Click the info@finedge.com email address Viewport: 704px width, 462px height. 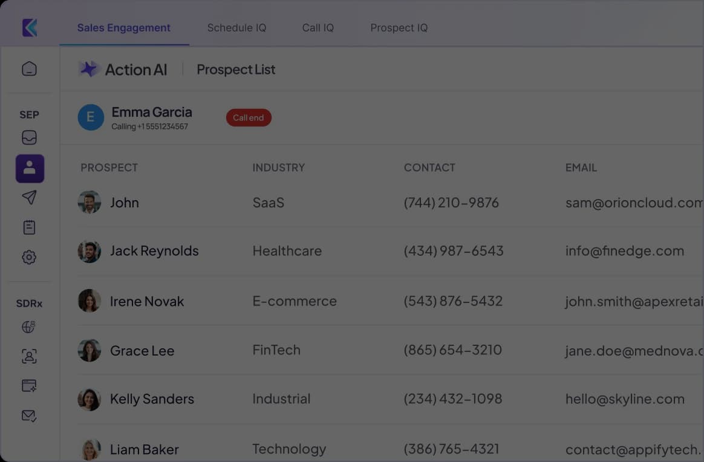(x=624, y=251)
